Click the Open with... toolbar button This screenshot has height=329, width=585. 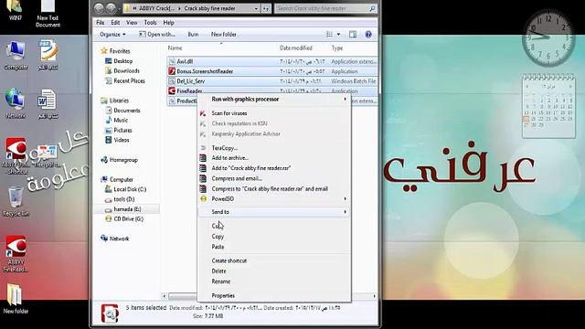[156, 35]
